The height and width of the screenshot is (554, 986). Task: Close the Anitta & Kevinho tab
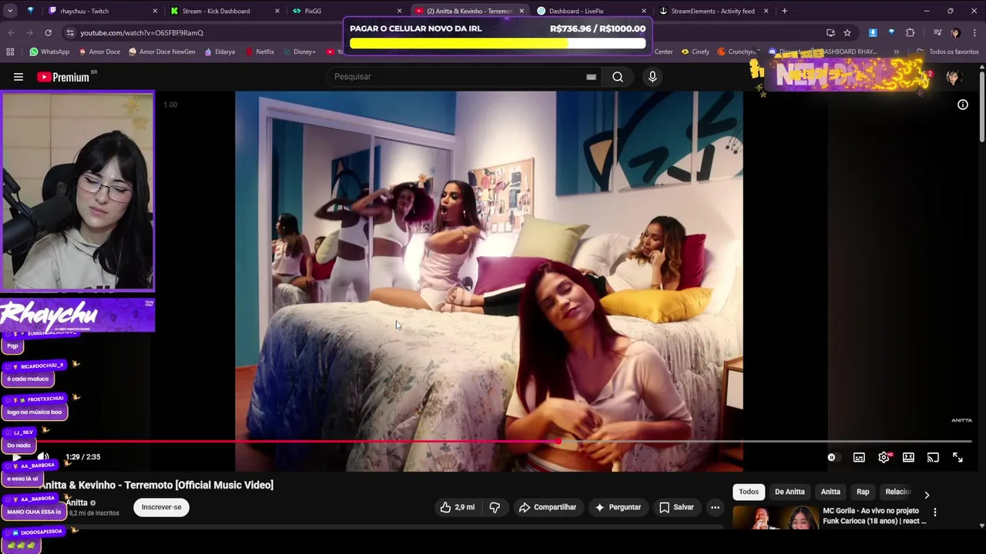[x=522, y=11]
